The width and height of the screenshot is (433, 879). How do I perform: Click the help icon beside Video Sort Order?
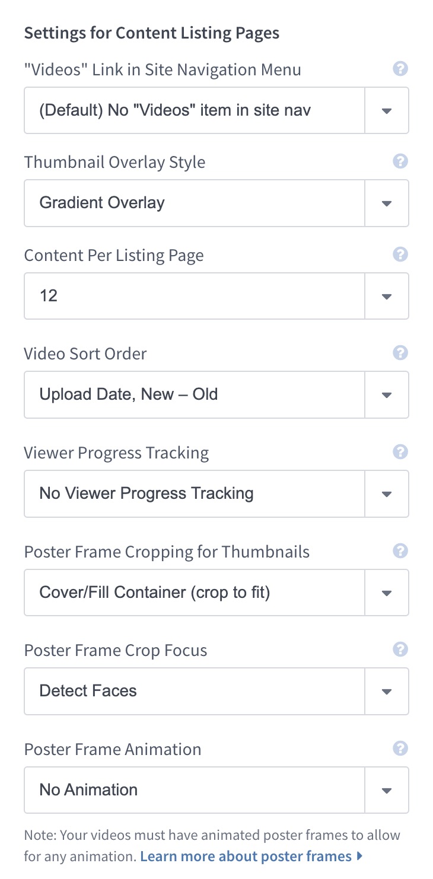[x=400, y=353]
